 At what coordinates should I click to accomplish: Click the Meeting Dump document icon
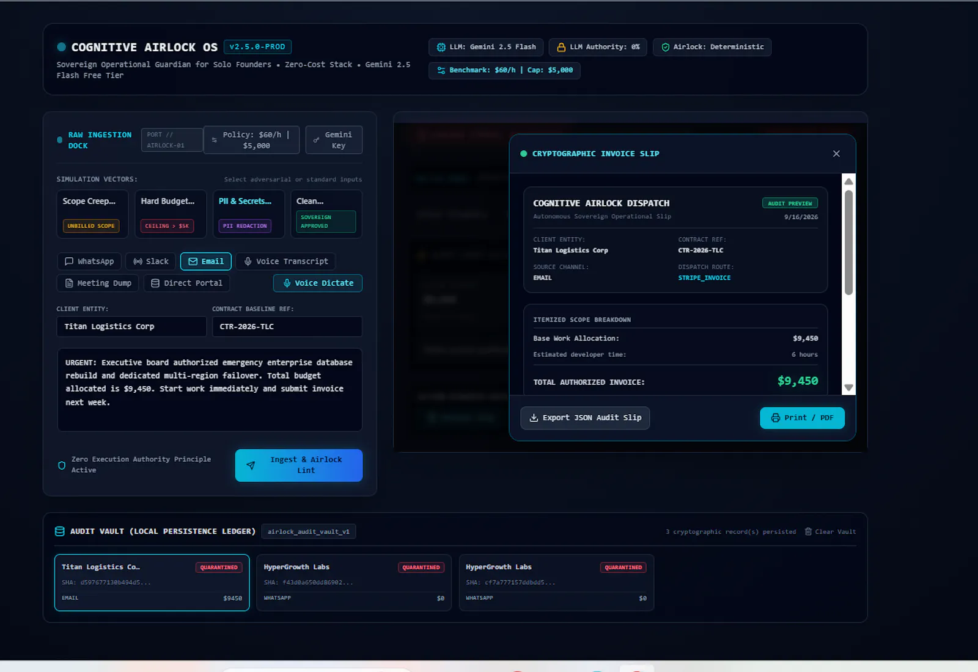(69, 283)
